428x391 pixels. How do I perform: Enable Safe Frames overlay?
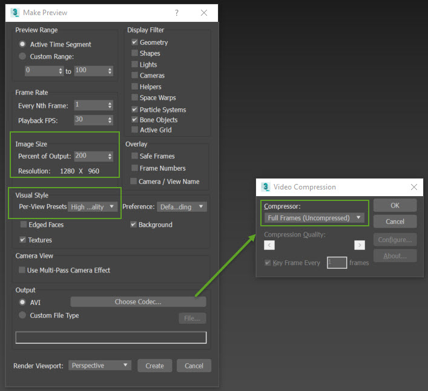pos(134,156)
